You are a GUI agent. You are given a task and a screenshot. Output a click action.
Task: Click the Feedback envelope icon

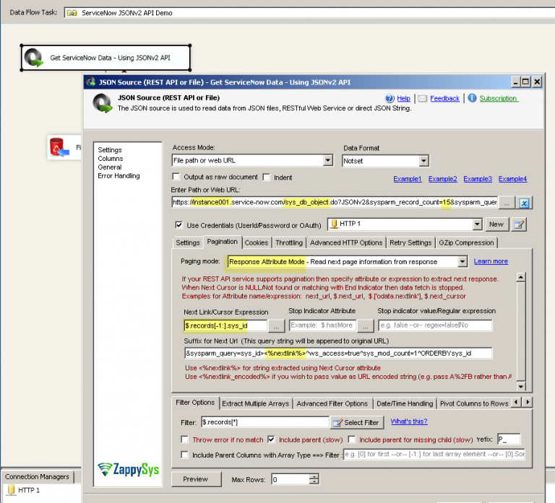point(423,99)
